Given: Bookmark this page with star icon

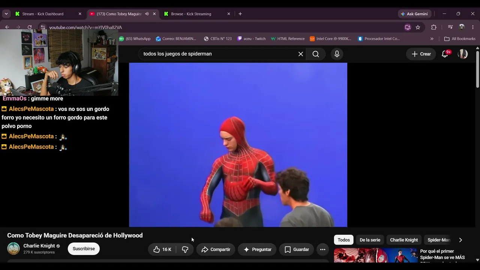Looking at the screenshot, I should click(418, 27).
